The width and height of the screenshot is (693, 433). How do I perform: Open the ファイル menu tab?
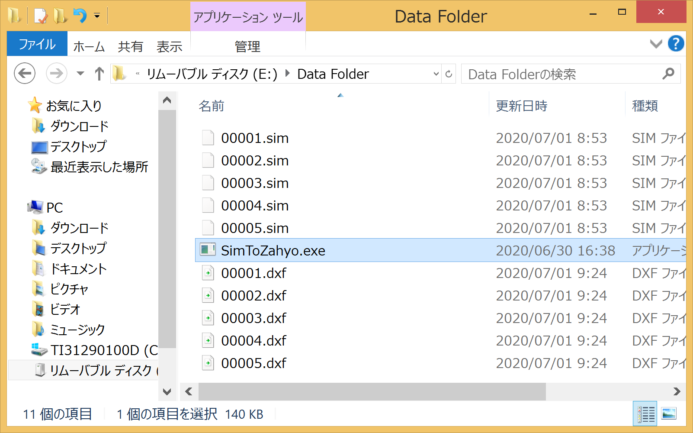coord(37,44)
